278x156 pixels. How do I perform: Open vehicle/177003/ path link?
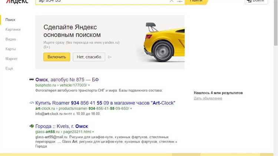point(73,85)
